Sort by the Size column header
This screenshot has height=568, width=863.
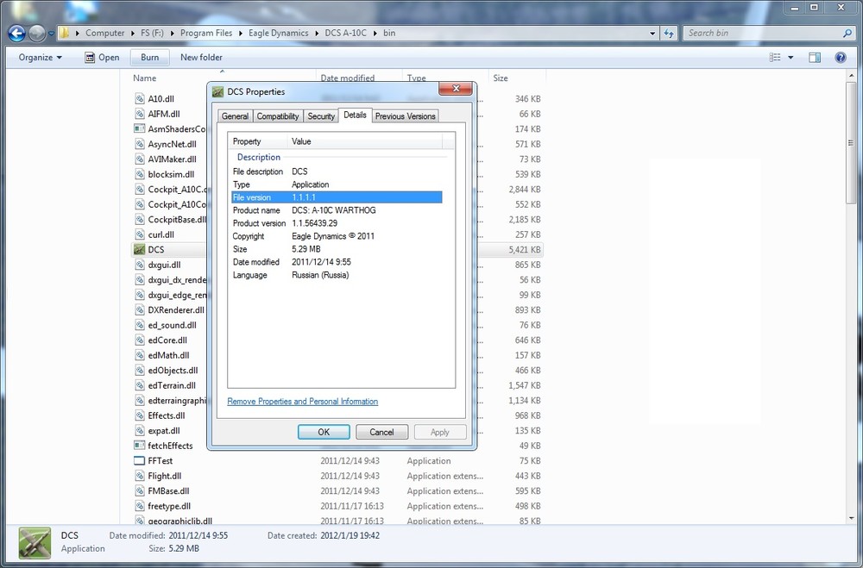[517, 78]
